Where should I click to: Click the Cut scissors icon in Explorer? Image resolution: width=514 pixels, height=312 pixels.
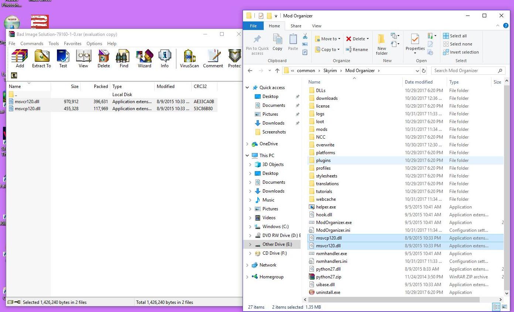(305, 36)
